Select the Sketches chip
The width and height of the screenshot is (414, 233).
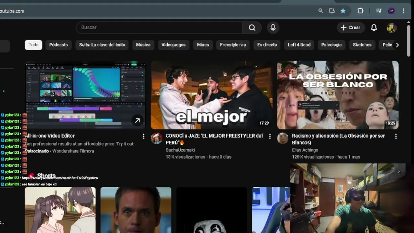click(362, 45)
